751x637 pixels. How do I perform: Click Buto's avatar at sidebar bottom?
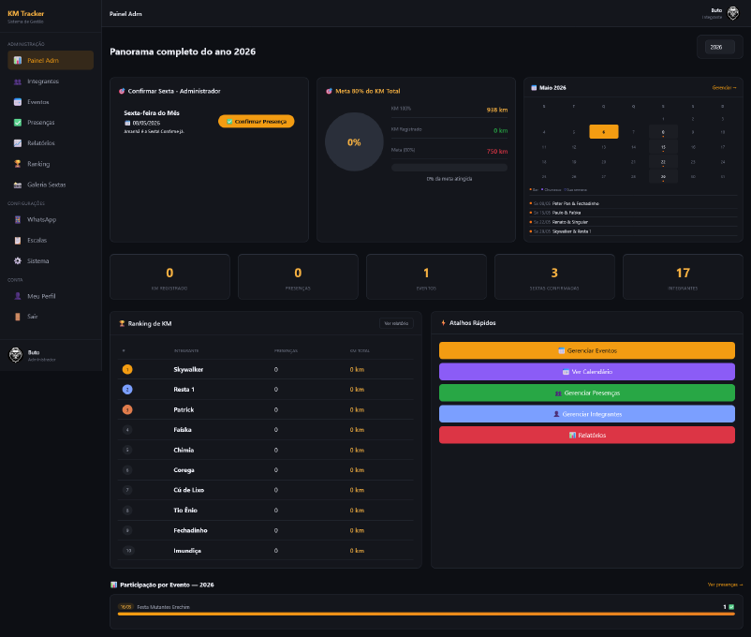pyautogui.click(x=16, y=355)
